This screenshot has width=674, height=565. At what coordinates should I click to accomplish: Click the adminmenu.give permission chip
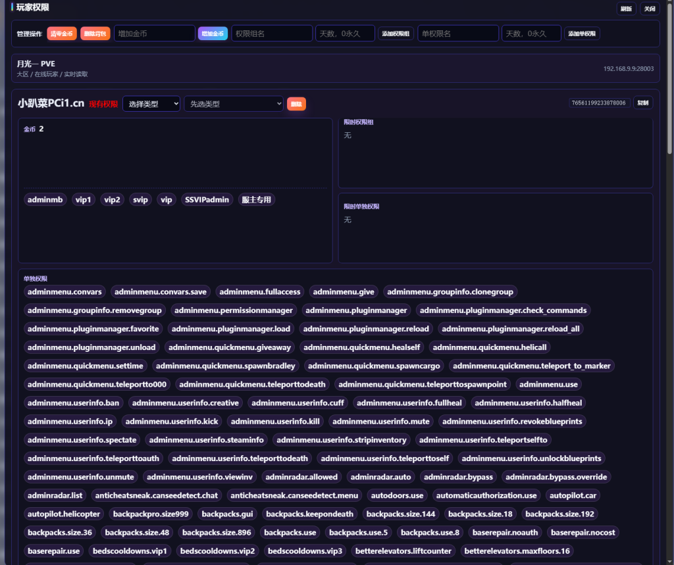click(x=344, y=292)
